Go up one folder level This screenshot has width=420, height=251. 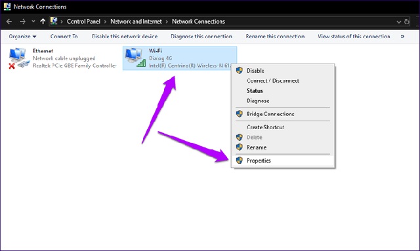[x=43, y=22]
